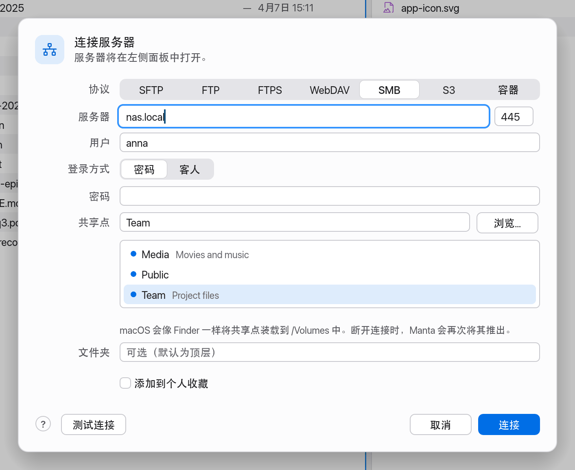
Task: Click the app-icon.svg file icon behind dialog
Action: pos(389,8)
